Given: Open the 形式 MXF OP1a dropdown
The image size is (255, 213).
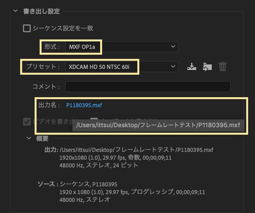Looking at the screenshot, I should tap(122, 47).
